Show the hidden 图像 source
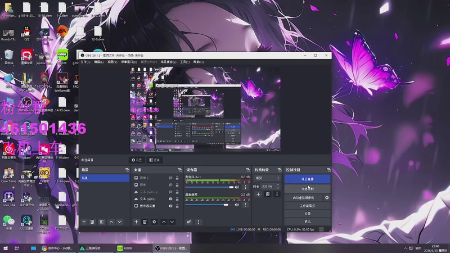This screenshot has width=450, height=253. [170, 185]
